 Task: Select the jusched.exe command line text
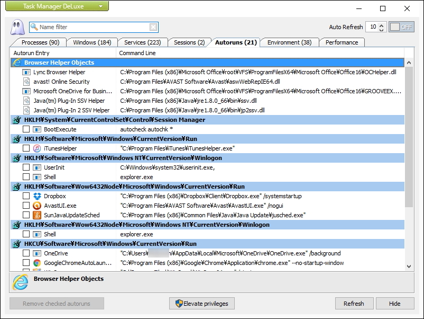(213, 215)
